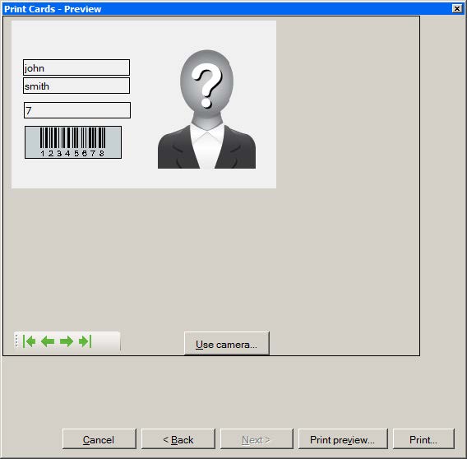Image resolution: width=467 pixels, height=459 pixels.
Task: Close the Print Cards Preview window
Action: tap(456, 8)
